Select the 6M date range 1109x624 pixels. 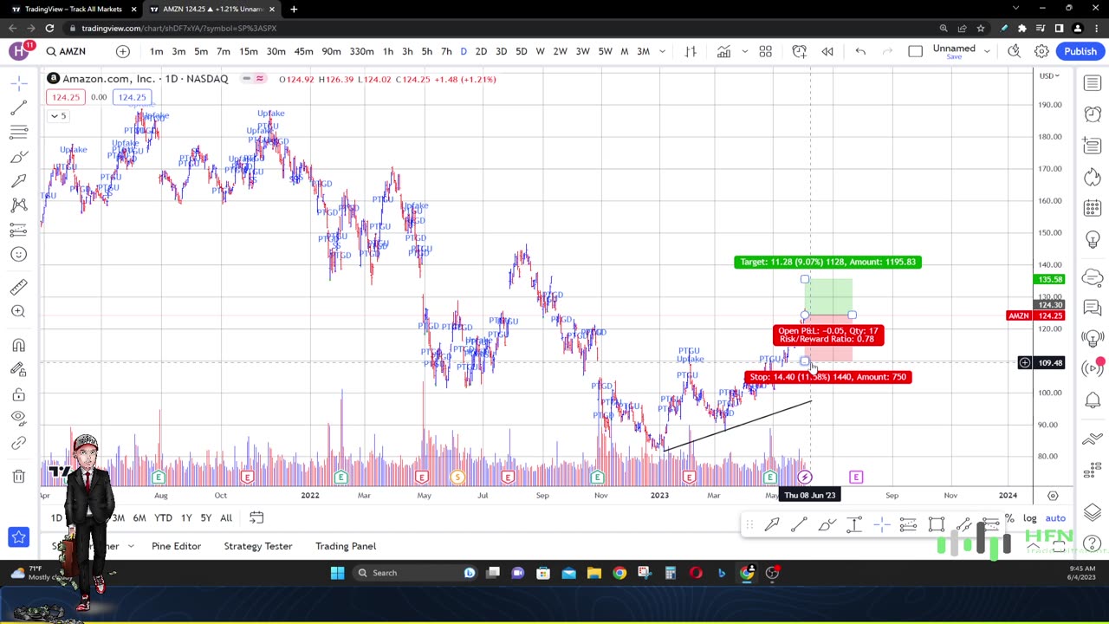[139, 517]
